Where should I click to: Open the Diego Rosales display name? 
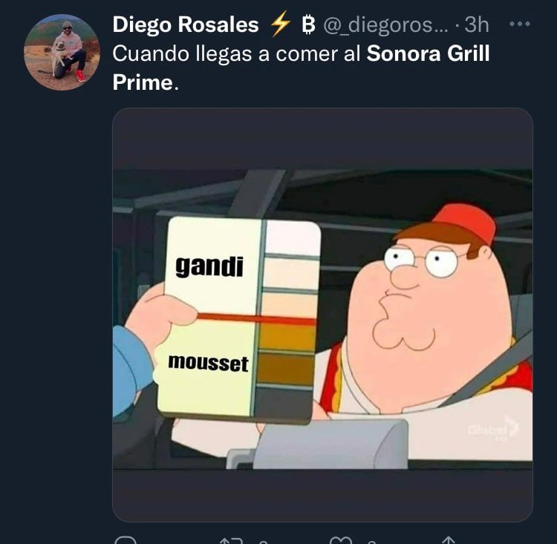(186, 24)
